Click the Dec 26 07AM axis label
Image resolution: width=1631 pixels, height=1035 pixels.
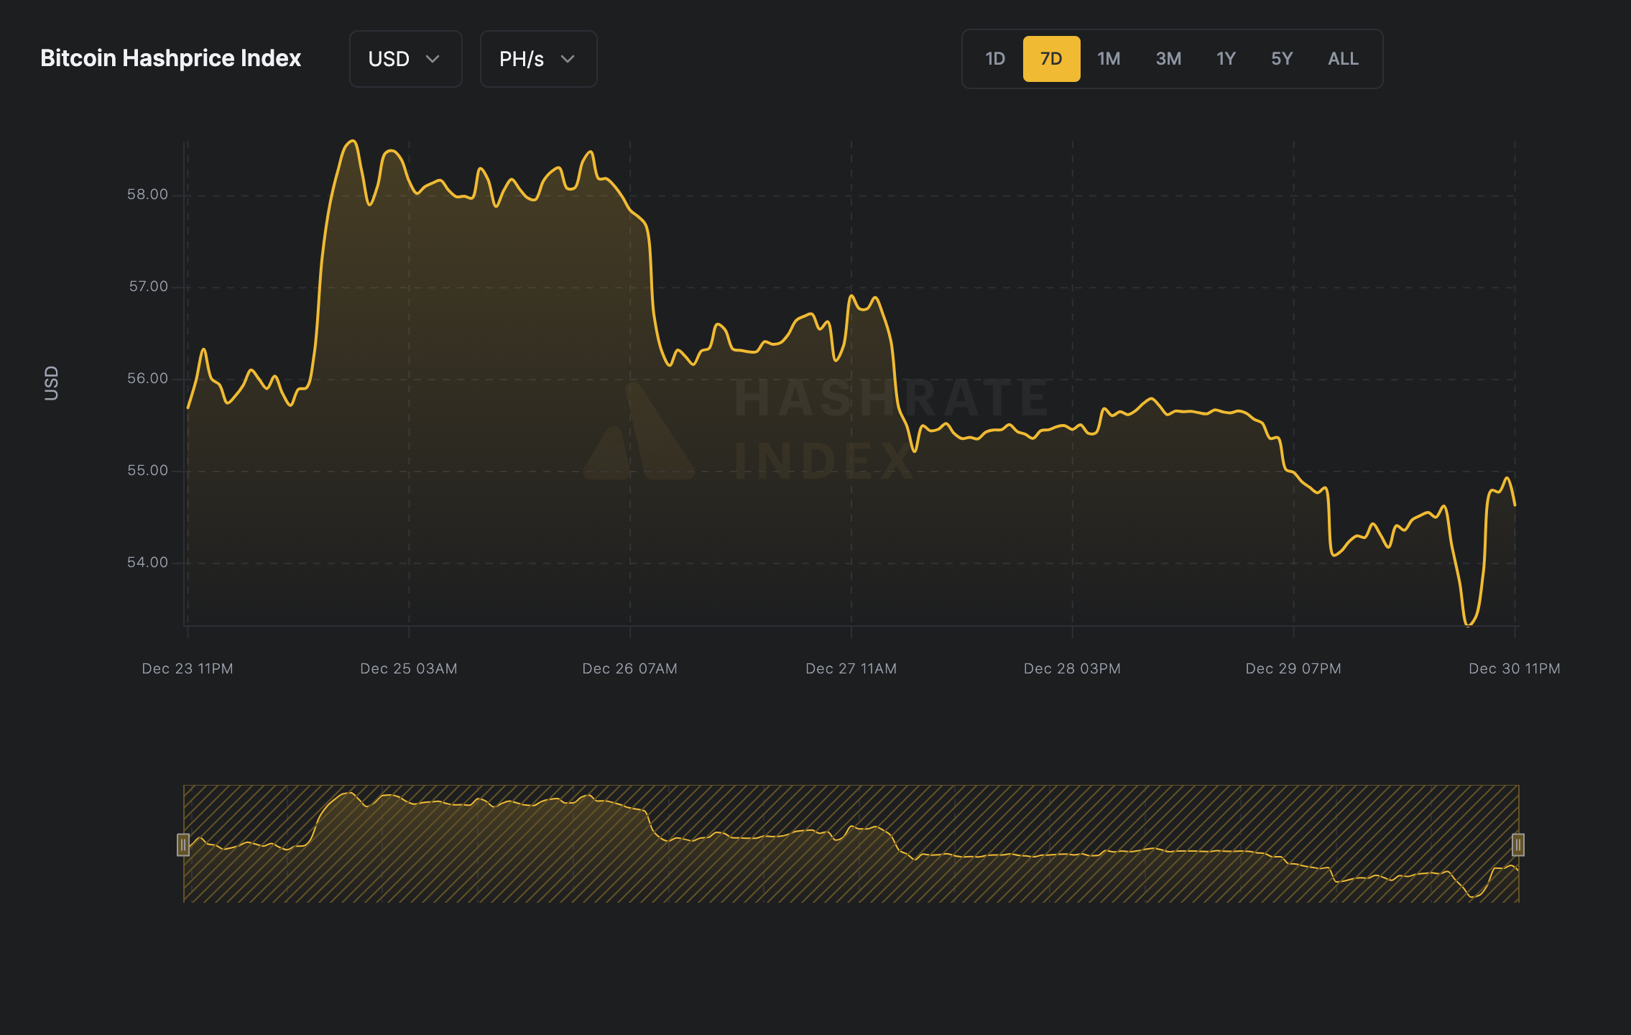point(629,668)
